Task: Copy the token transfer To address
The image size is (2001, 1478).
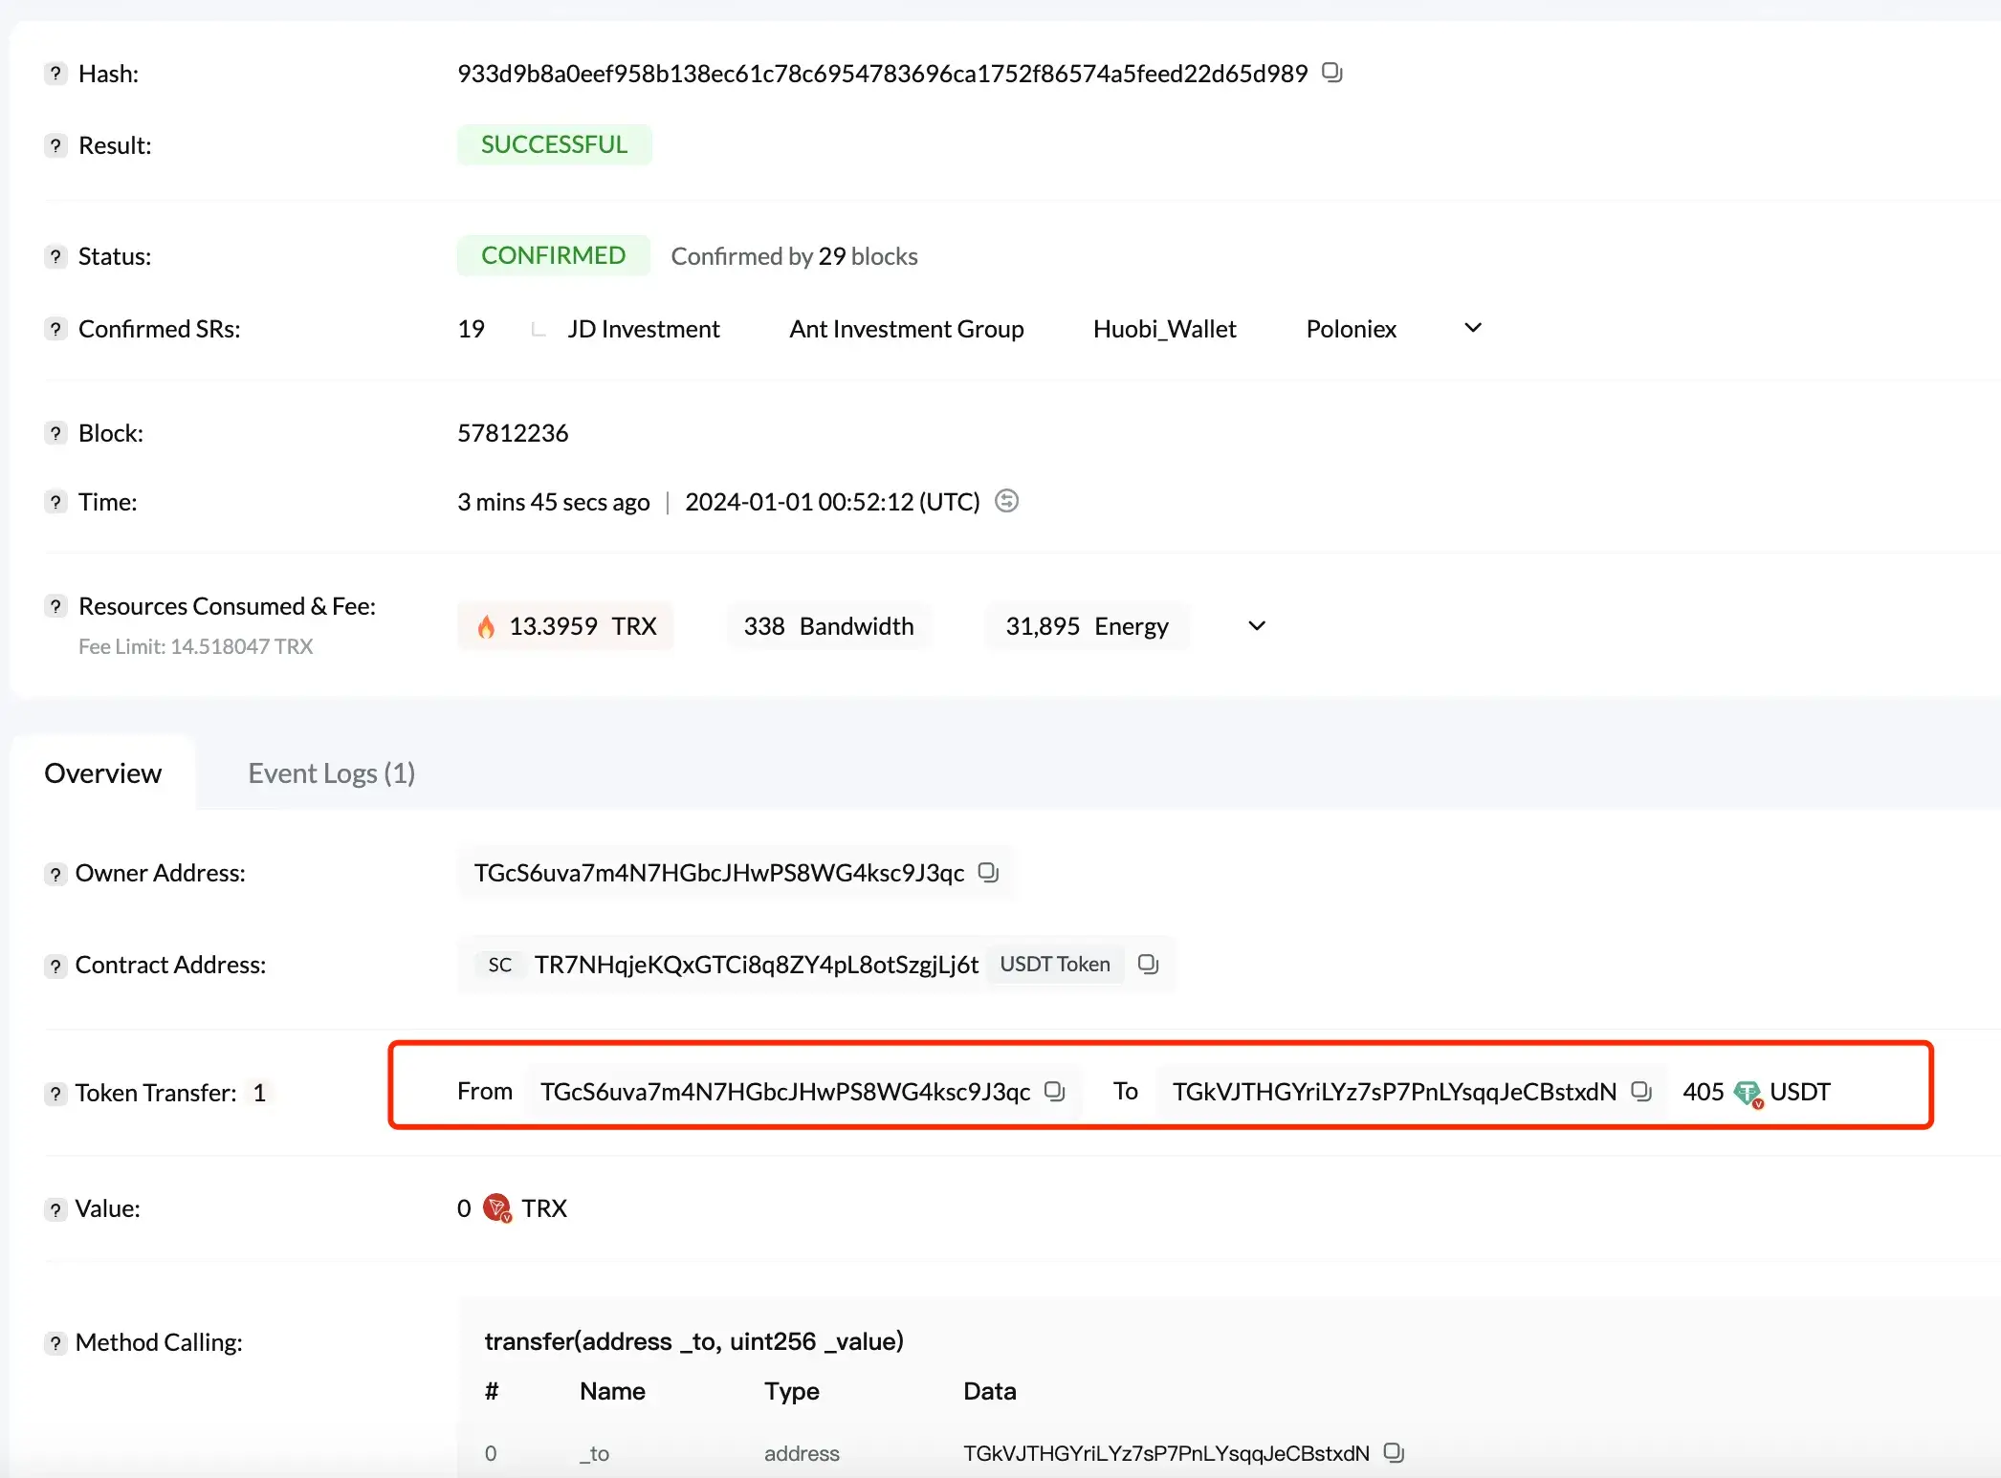Action: (1641, 1091)
